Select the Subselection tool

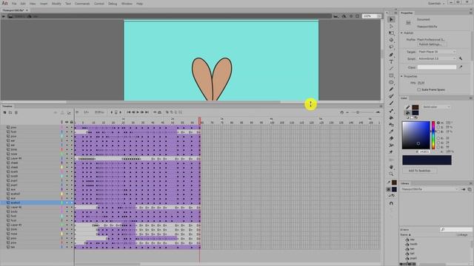pos(391,27)
